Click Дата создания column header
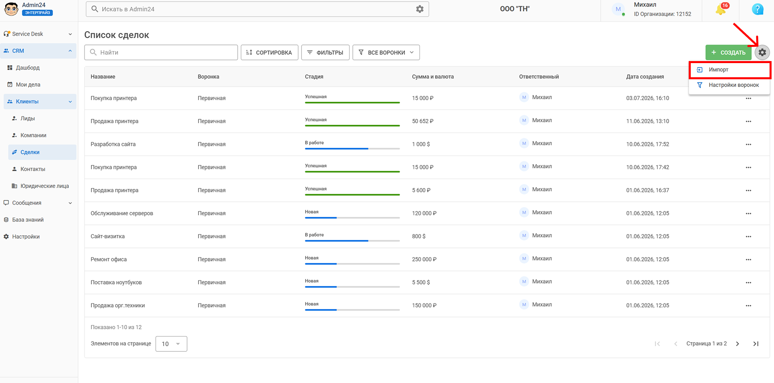Viewport: 774px width, 383px height. click(x=645, y=77)
